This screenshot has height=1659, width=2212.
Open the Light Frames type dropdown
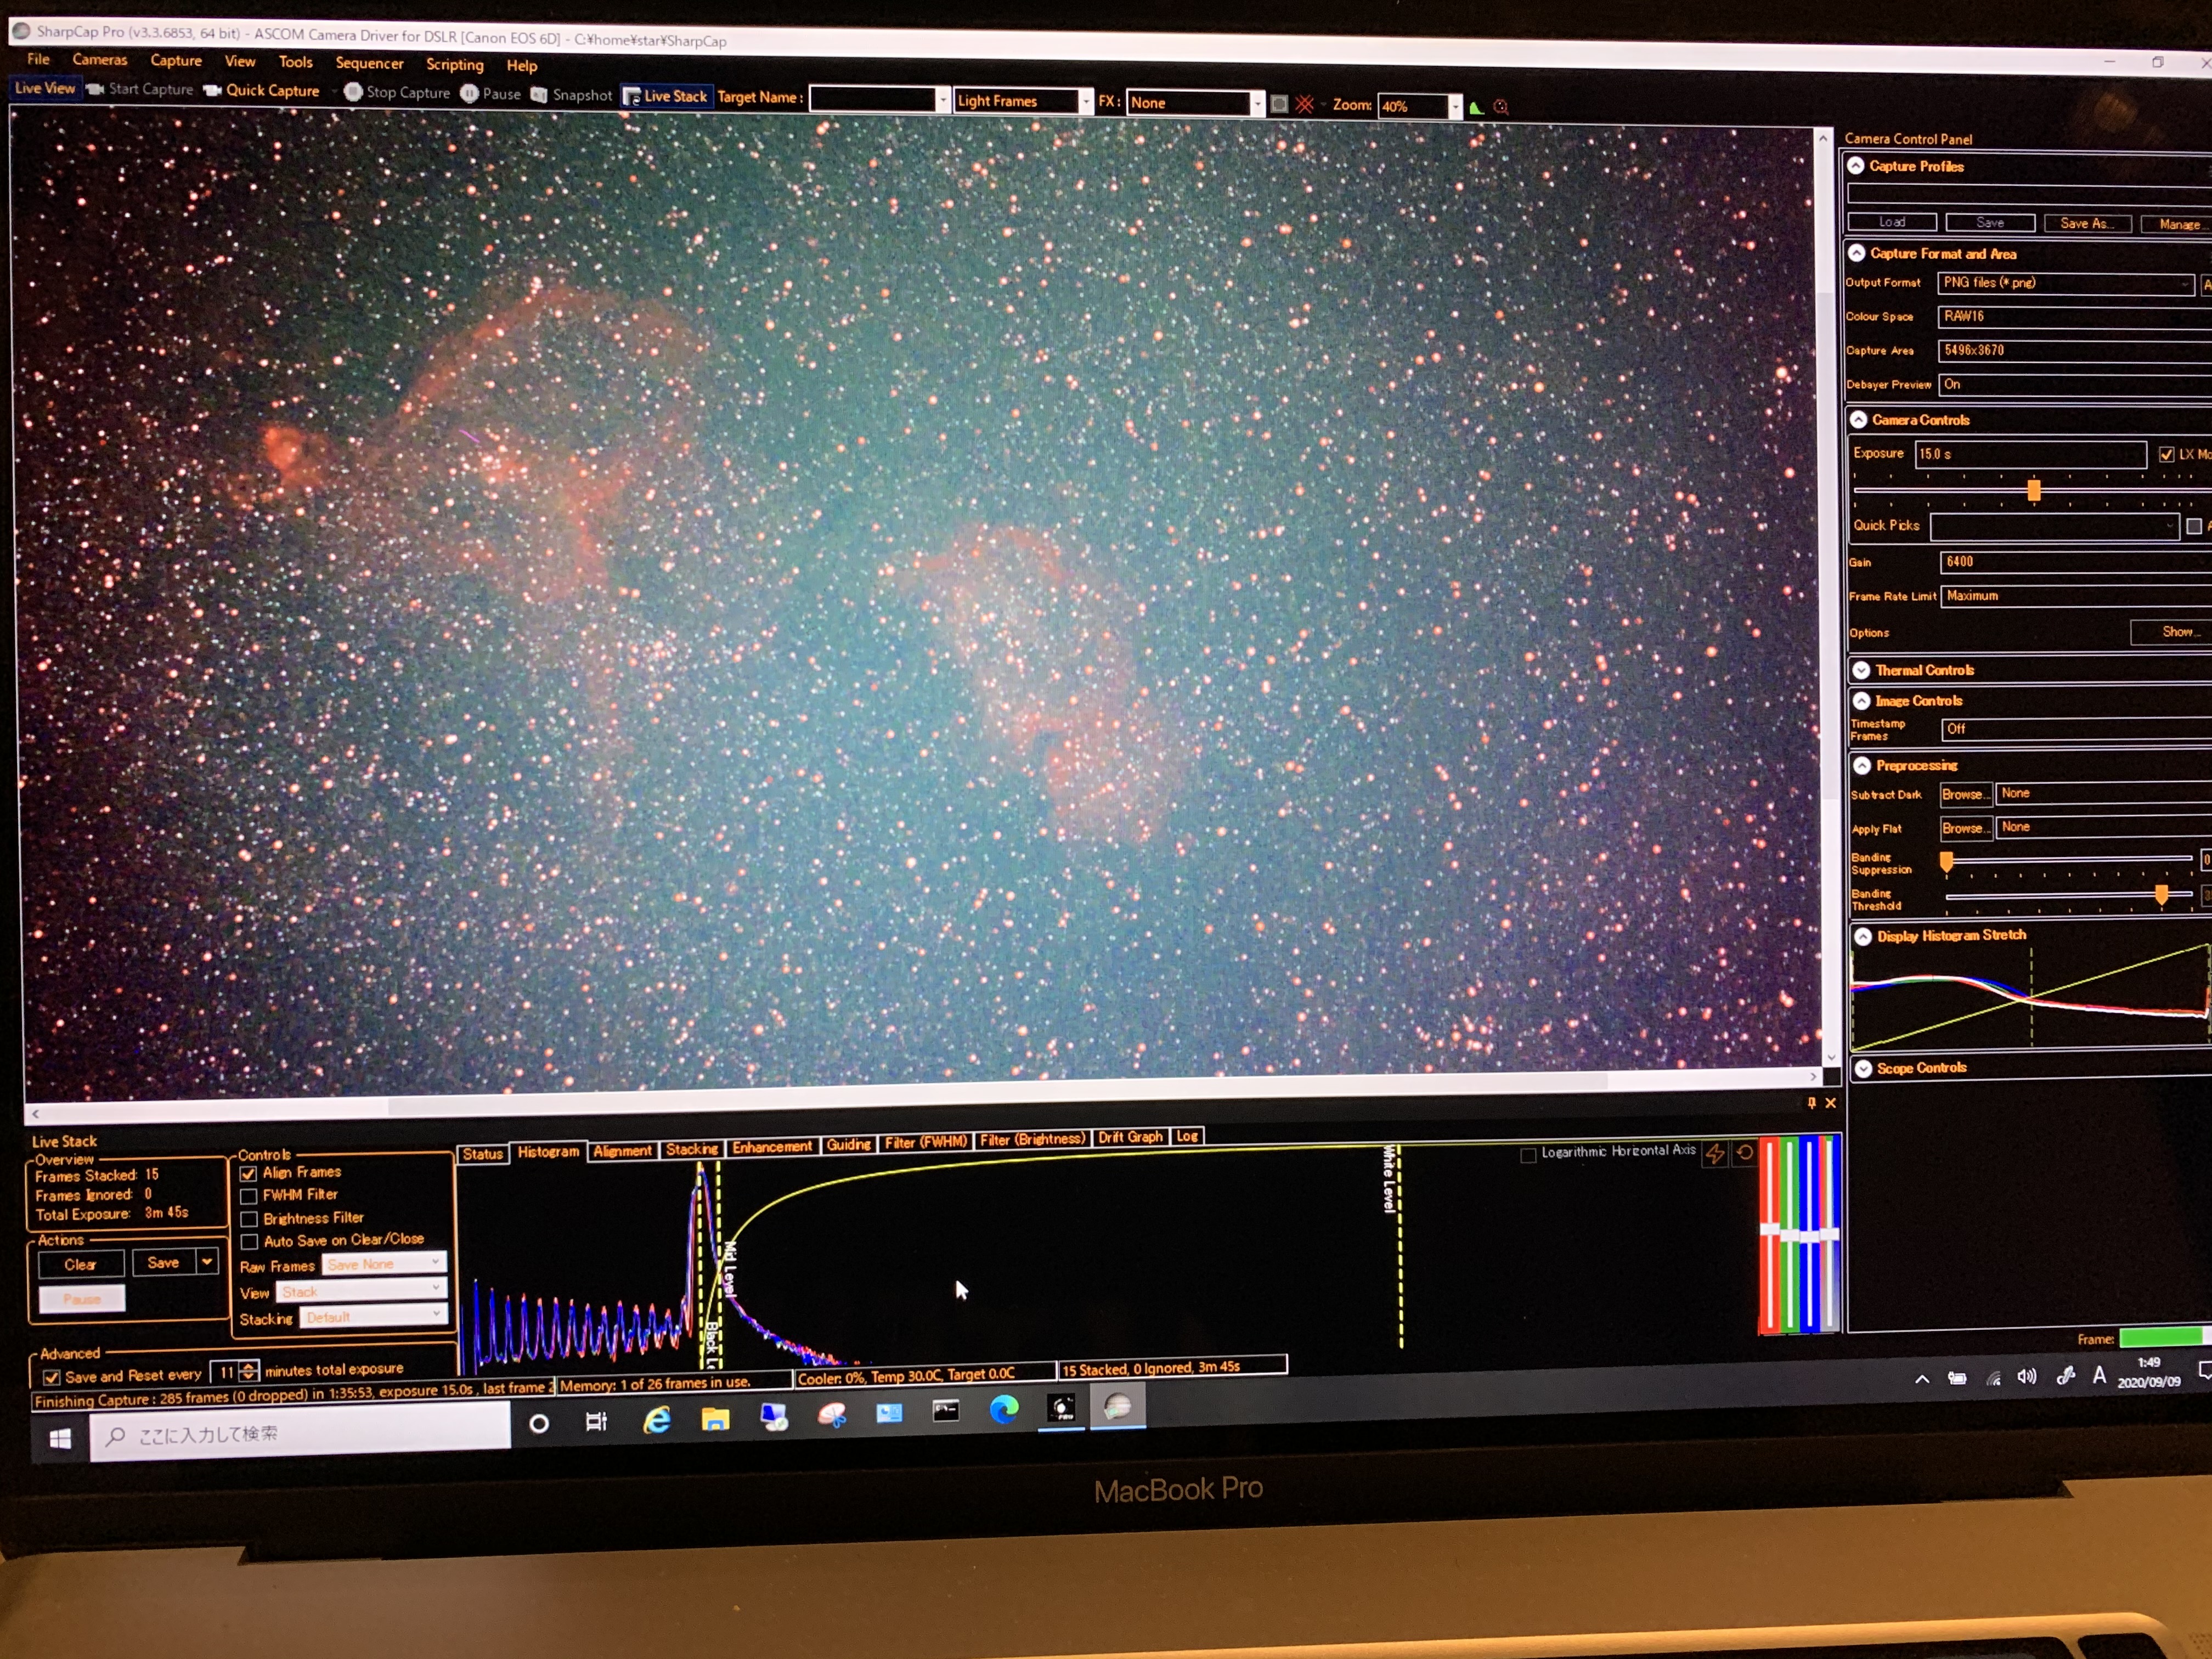point(1085,102)
